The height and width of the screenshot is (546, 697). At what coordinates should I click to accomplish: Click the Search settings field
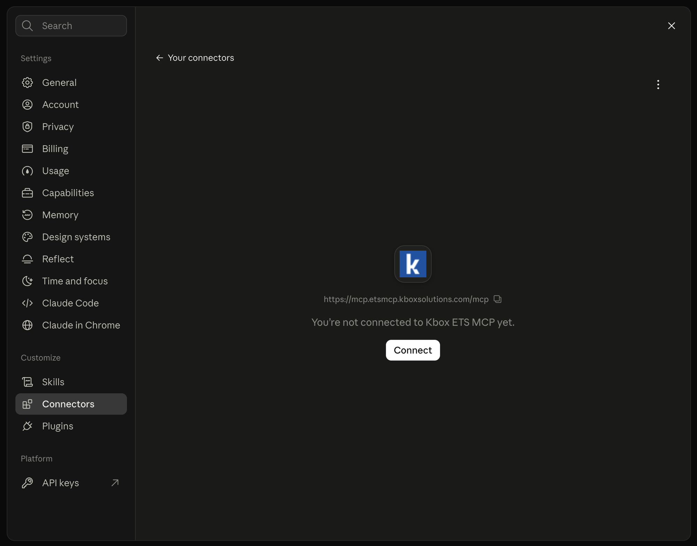[71, 26]
